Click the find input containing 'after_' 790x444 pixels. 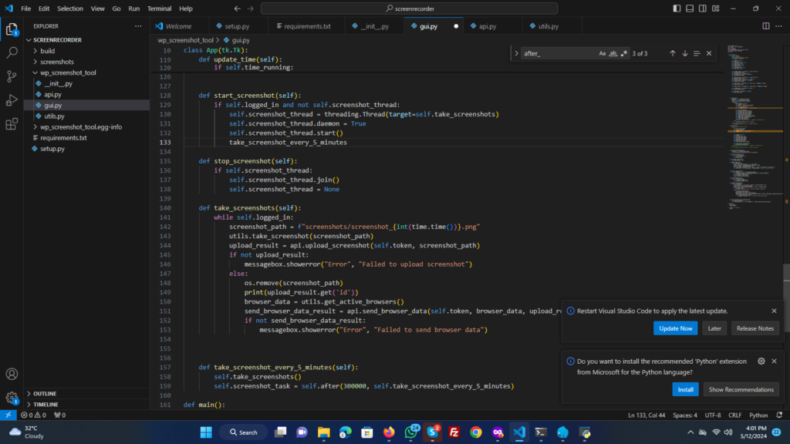tap(557, 53)
